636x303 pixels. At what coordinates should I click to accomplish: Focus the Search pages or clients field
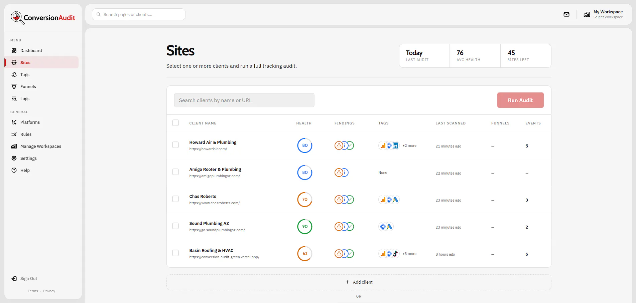tap(139, 14)
